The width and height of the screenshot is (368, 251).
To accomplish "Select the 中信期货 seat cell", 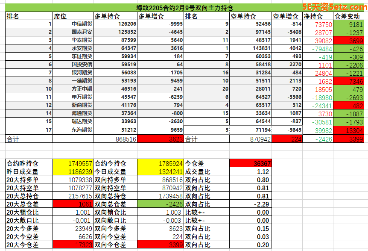I will click(x=73, y=24).
